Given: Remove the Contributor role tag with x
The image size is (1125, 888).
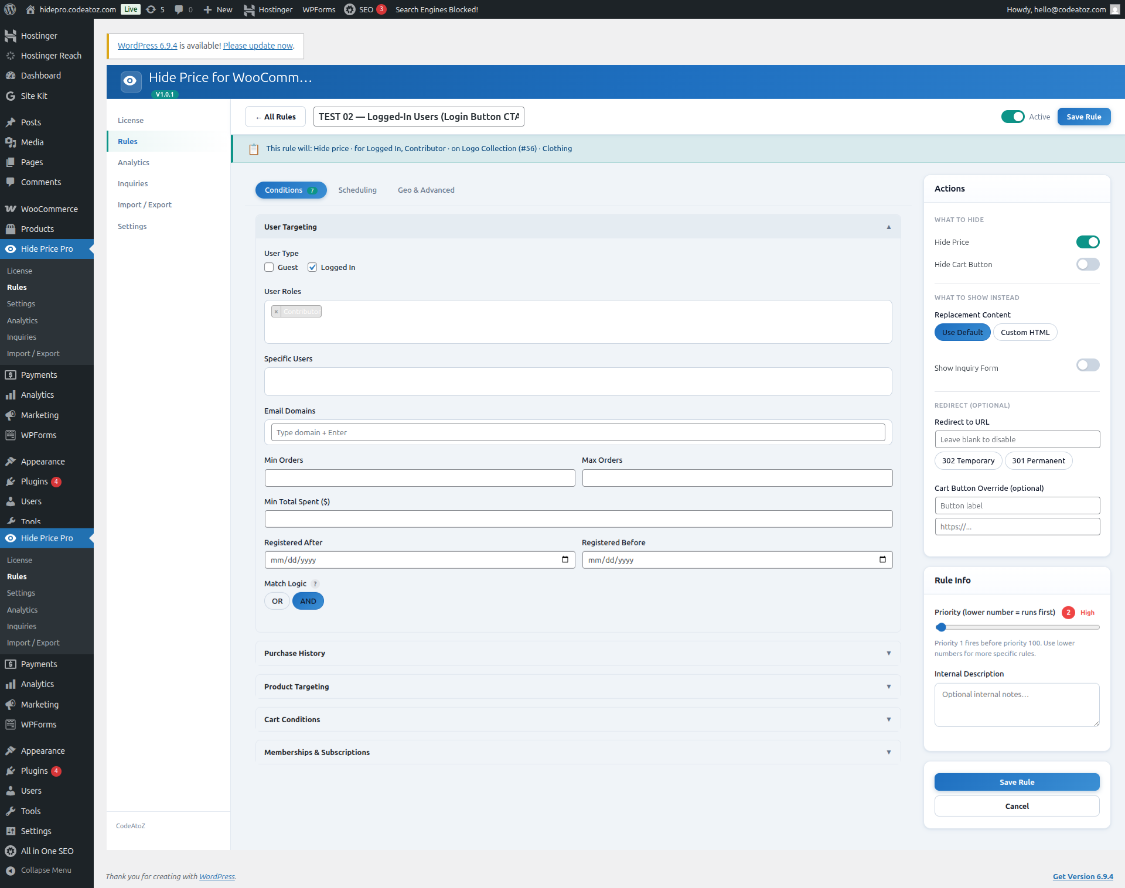Looking at the screenshot, I should [276, 312].
